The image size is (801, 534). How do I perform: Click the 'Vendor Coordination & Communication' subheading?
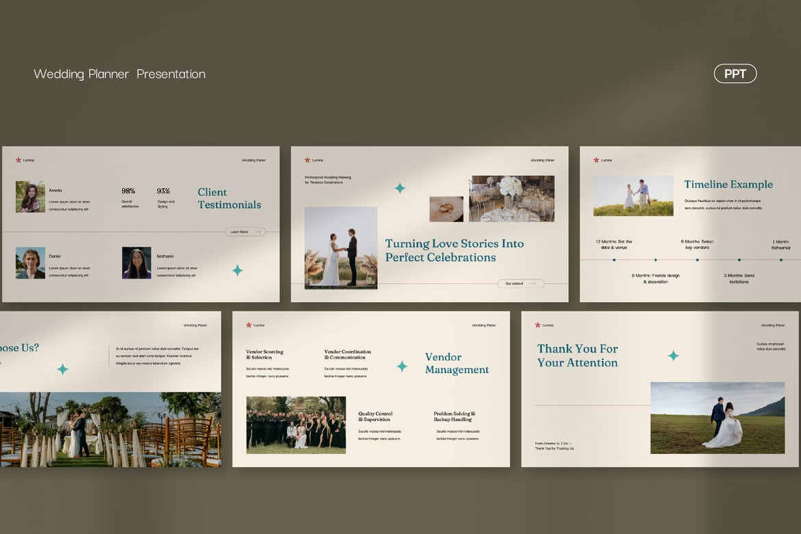347,355
